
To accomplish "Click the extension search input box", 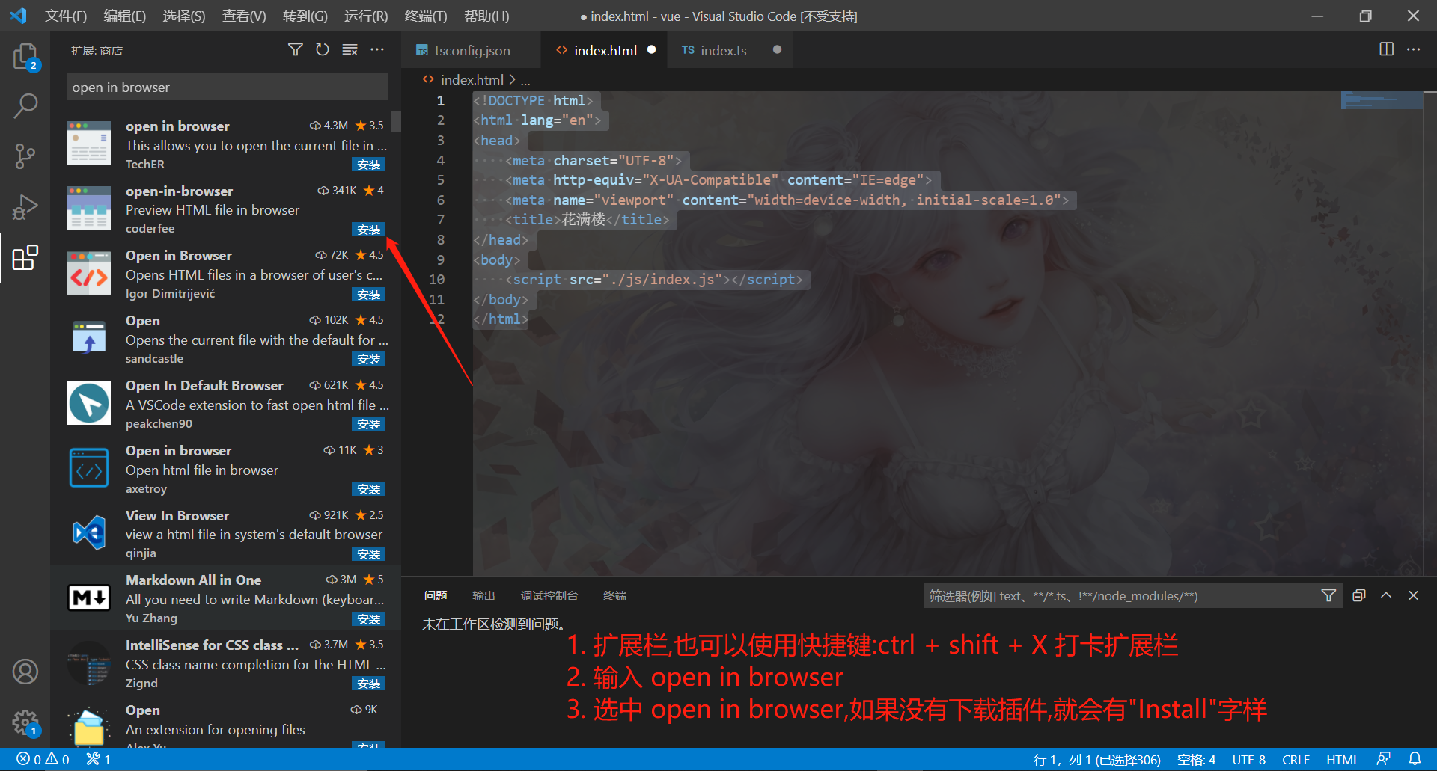I will (x=227, y=87).
